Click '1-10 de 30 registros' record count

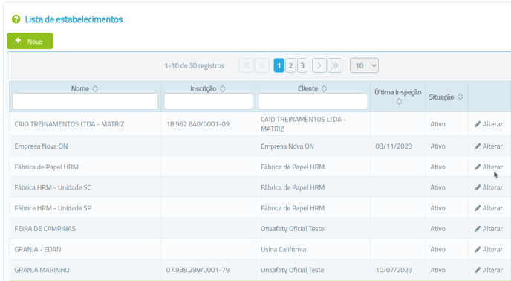[x=195, y=65]
